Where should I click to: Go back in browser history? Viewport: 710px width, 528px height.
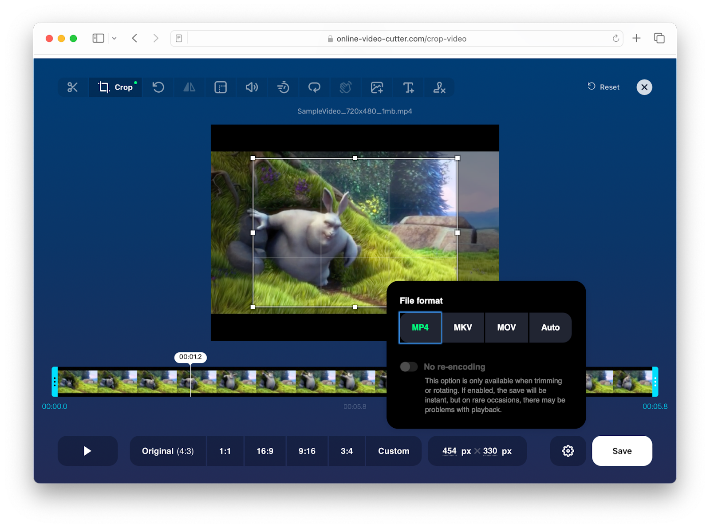(134, 38)
